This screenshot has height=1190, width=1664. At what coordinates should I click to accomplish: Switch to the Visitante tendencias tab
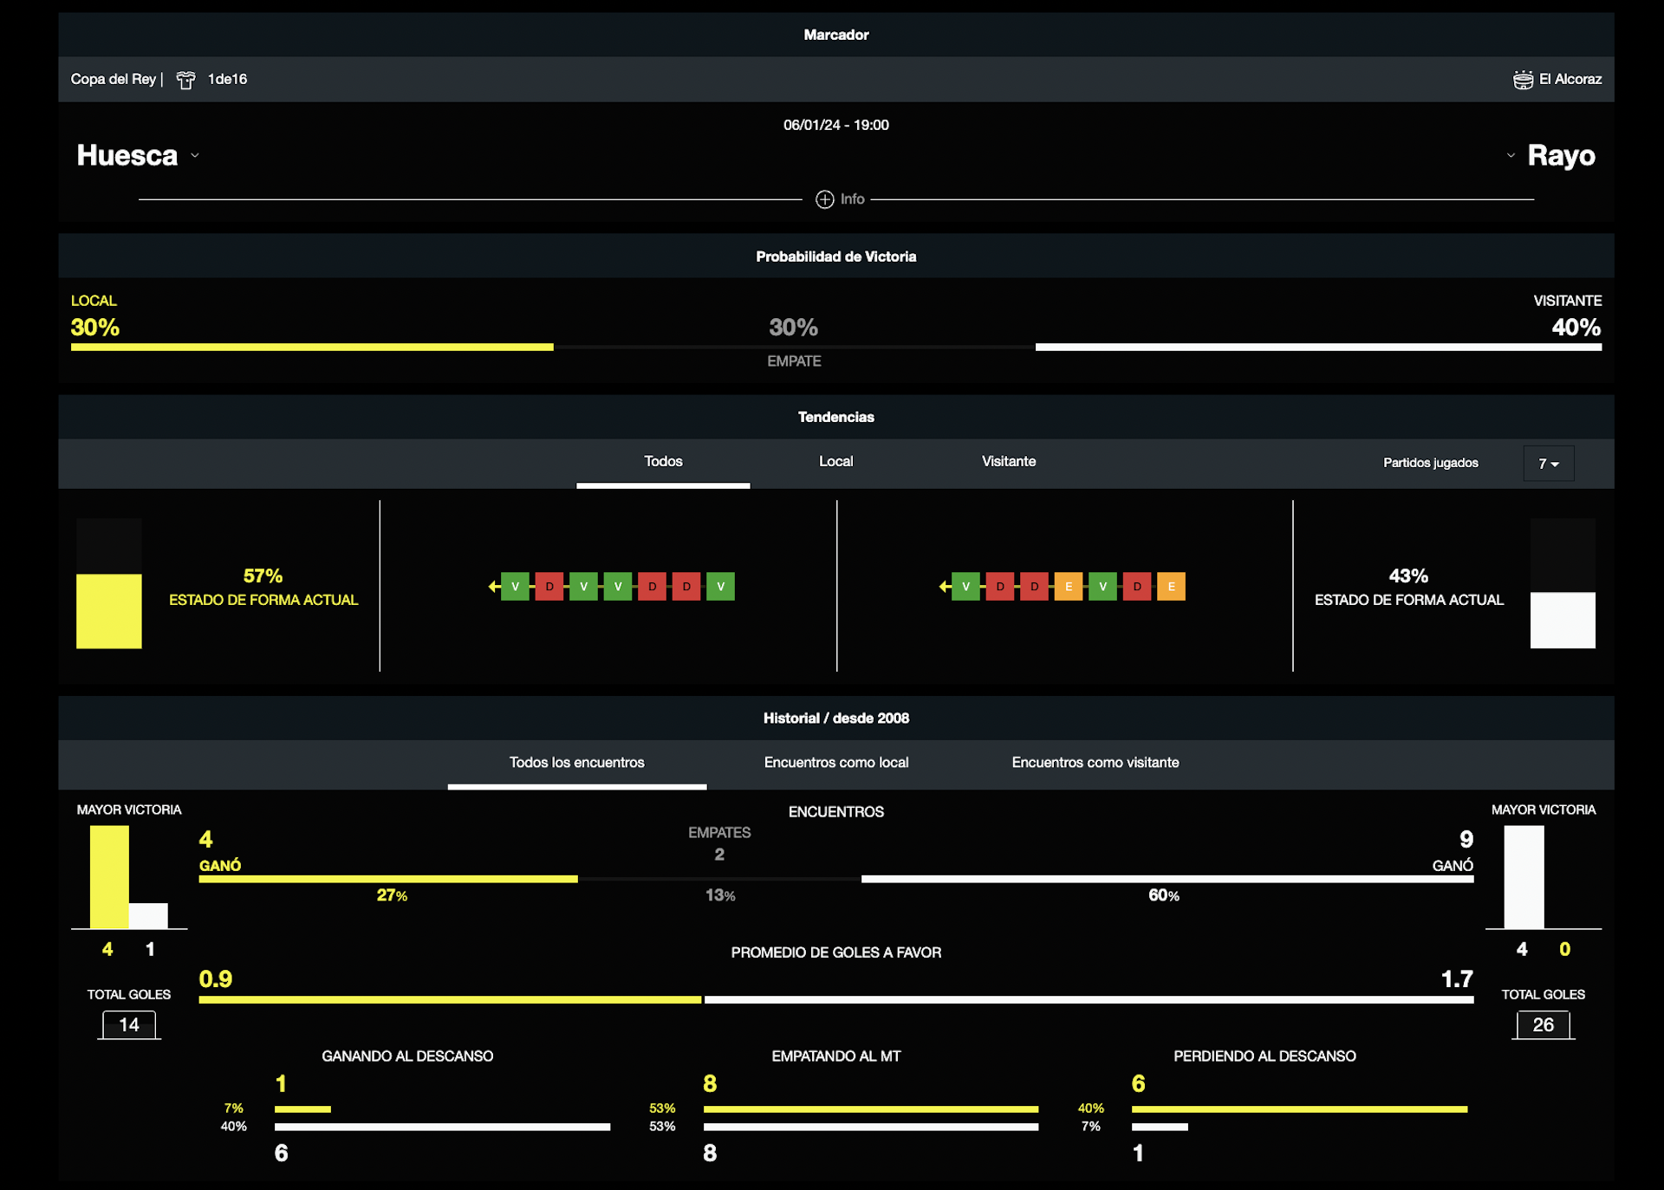[1009, 462]
